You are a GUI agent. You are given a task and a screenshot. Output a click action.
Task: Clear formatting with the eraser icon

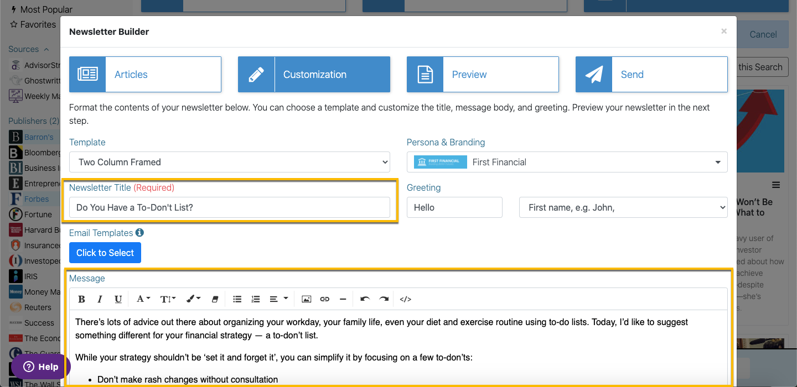tap(215, 299)
